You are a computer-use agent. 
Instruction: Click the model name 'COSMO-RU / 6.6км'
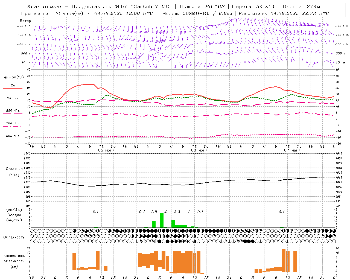pyautogui.click(x=207, y=13)
